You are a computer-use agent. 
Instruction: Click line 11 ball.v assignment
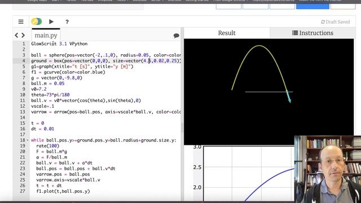pos(86,100)
